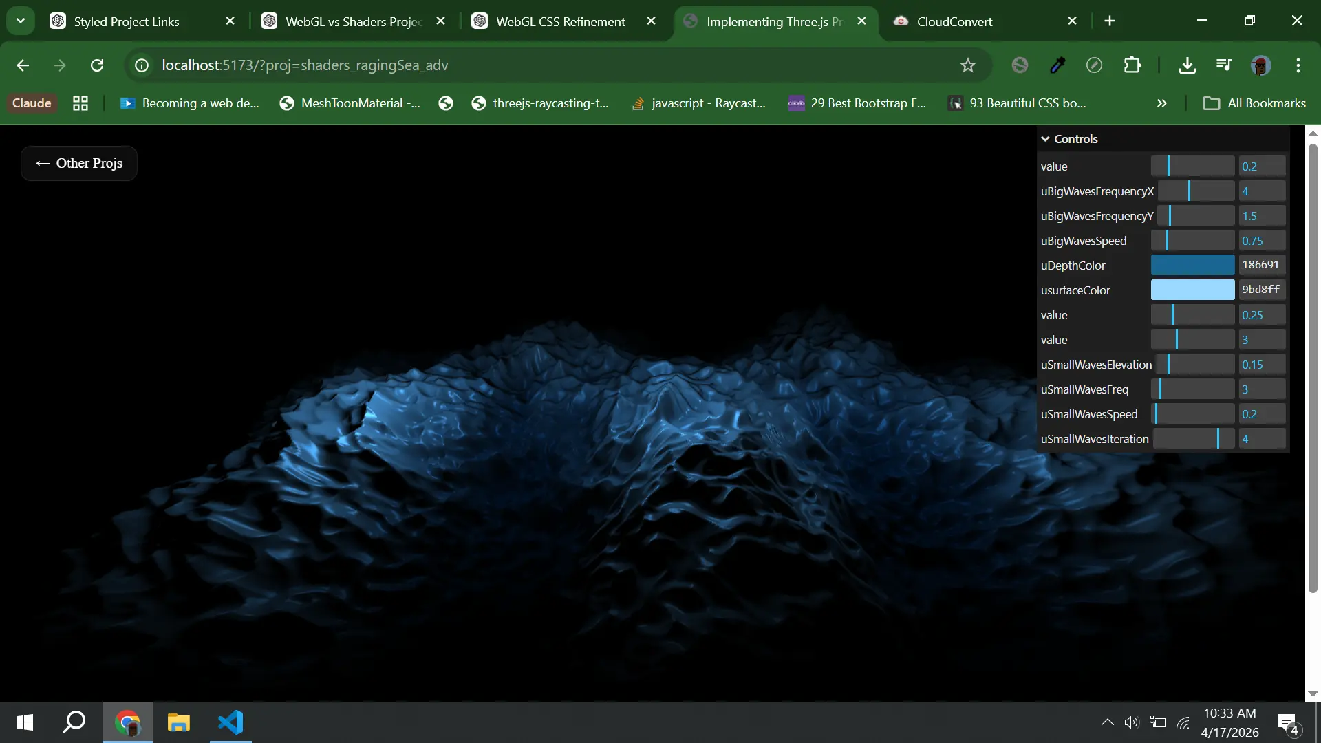Image resolution: width=1321 pixels, height=743 pixels.
Task: Click the eyedropper color picker extension
Action: 1057,65
